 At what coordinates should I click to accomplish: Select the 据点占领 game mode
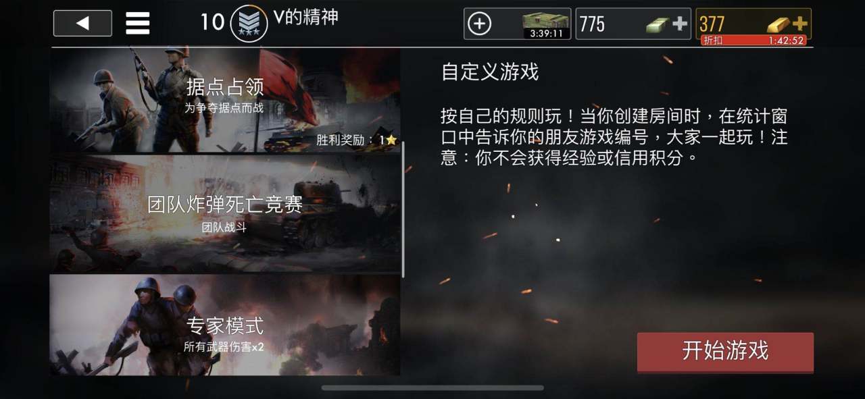(224, 101)
